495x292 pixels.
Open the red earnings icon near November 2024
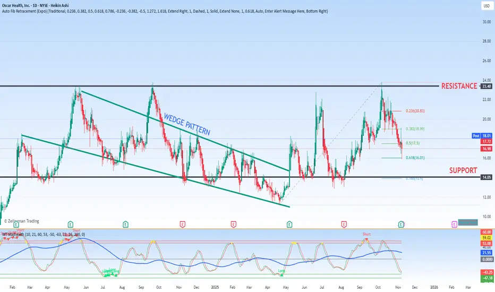182,225
